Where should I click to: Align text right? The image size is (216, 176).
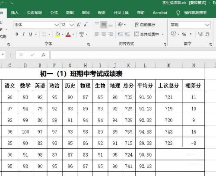(111, 34)
